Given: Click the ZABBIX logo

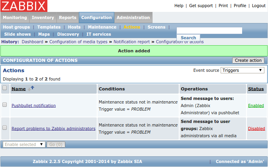Looking at the screenshot, I should point(24,6).
